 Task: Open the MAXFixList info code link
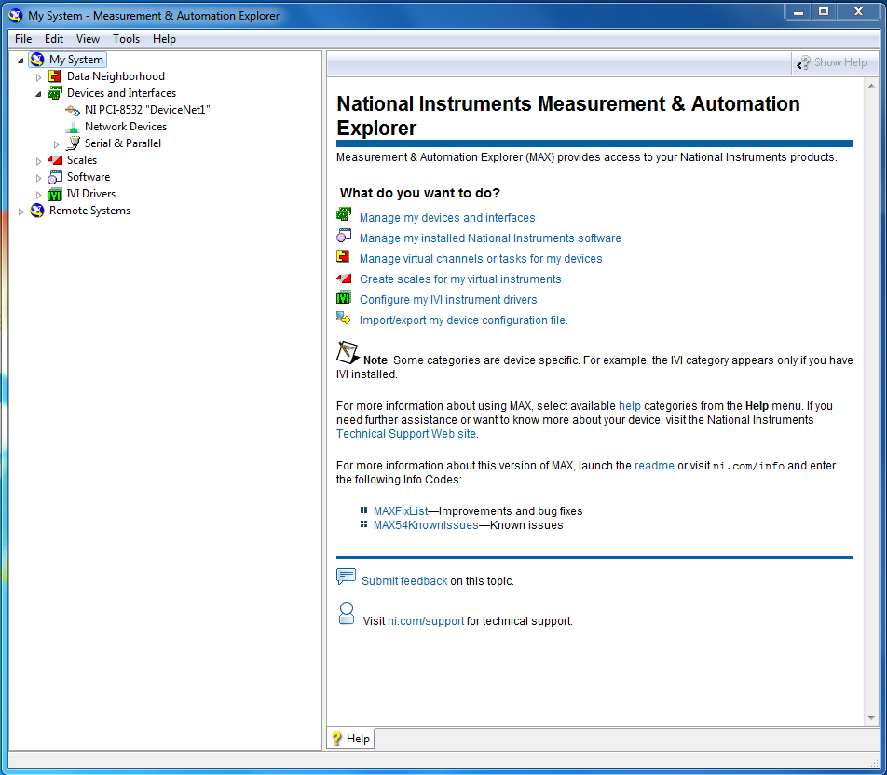401,510
